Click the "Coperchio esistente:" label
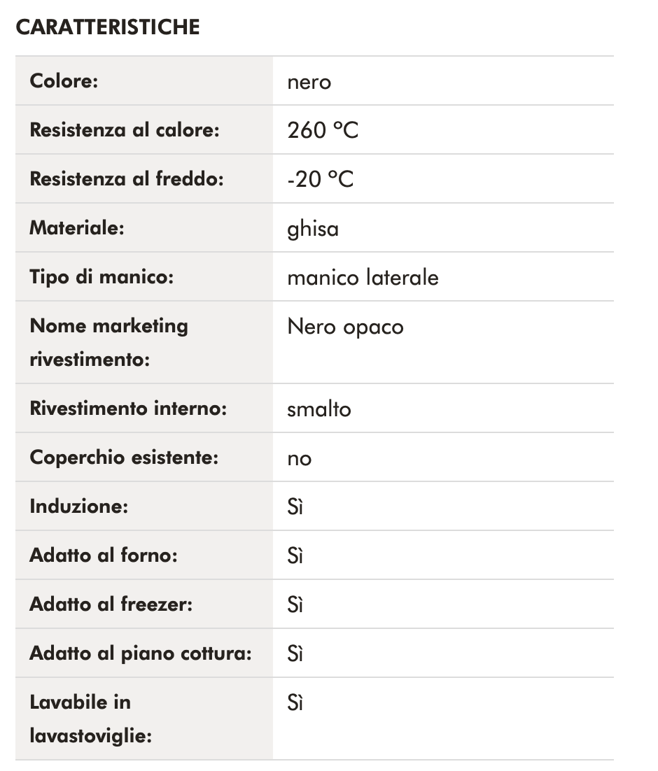This screenshot has width=658, height=771. (x=124, y=458)
